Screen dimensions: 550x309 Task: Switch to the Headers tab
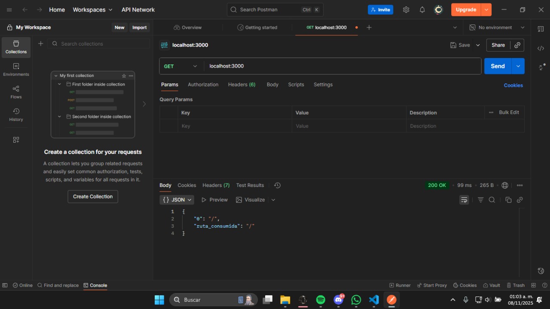[x=241, y=85]
